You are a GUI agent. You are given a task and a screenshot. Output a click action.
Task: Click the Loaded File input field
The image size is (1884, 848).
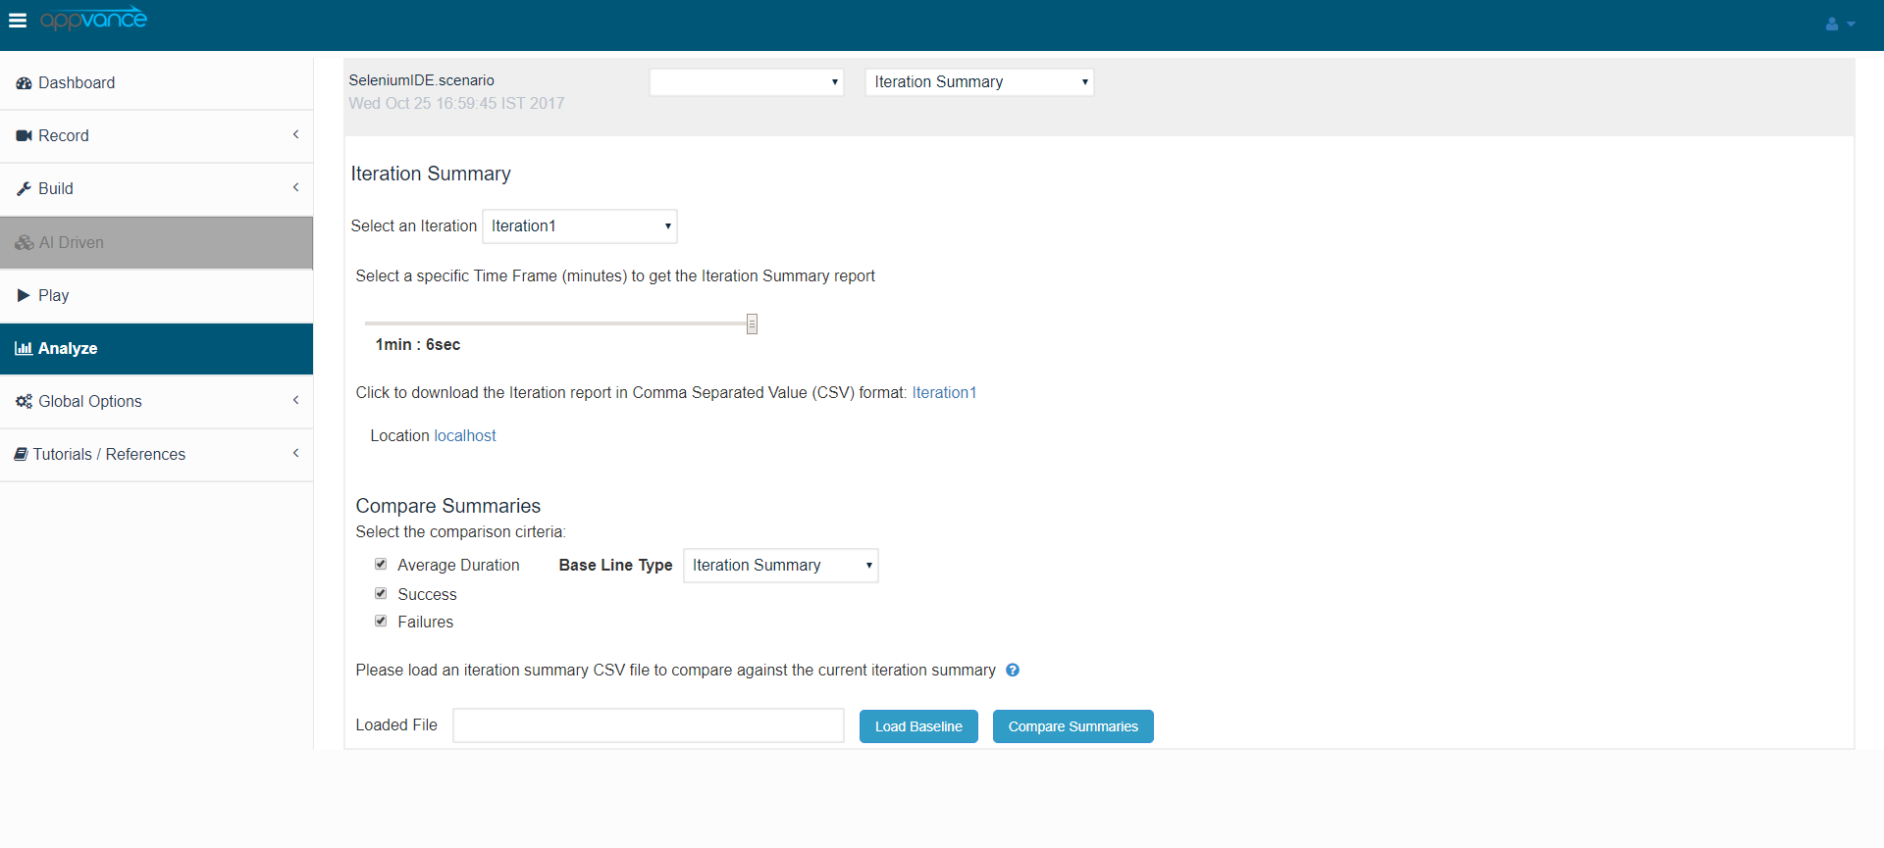coord(649,725)
